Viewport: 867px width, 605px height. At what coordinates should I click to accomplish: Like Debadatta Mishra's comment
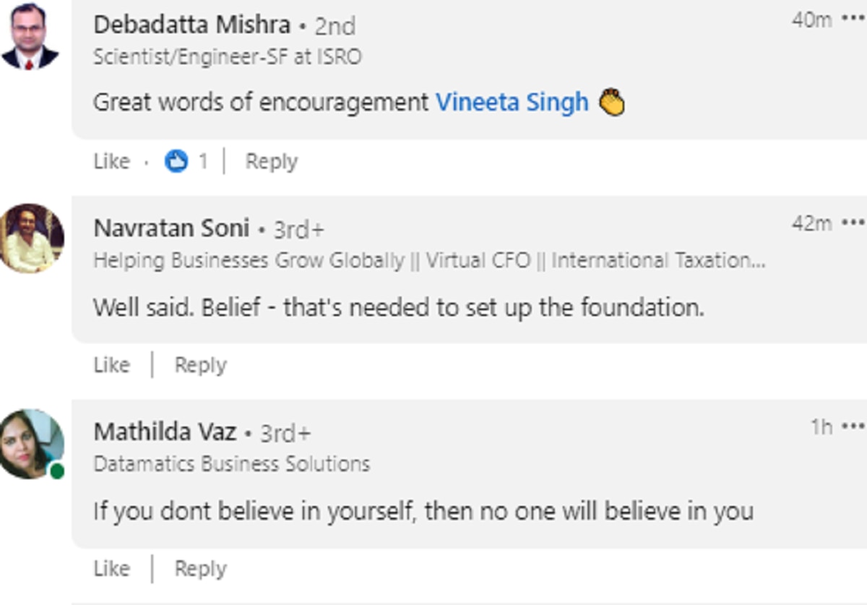coord(111,161)
